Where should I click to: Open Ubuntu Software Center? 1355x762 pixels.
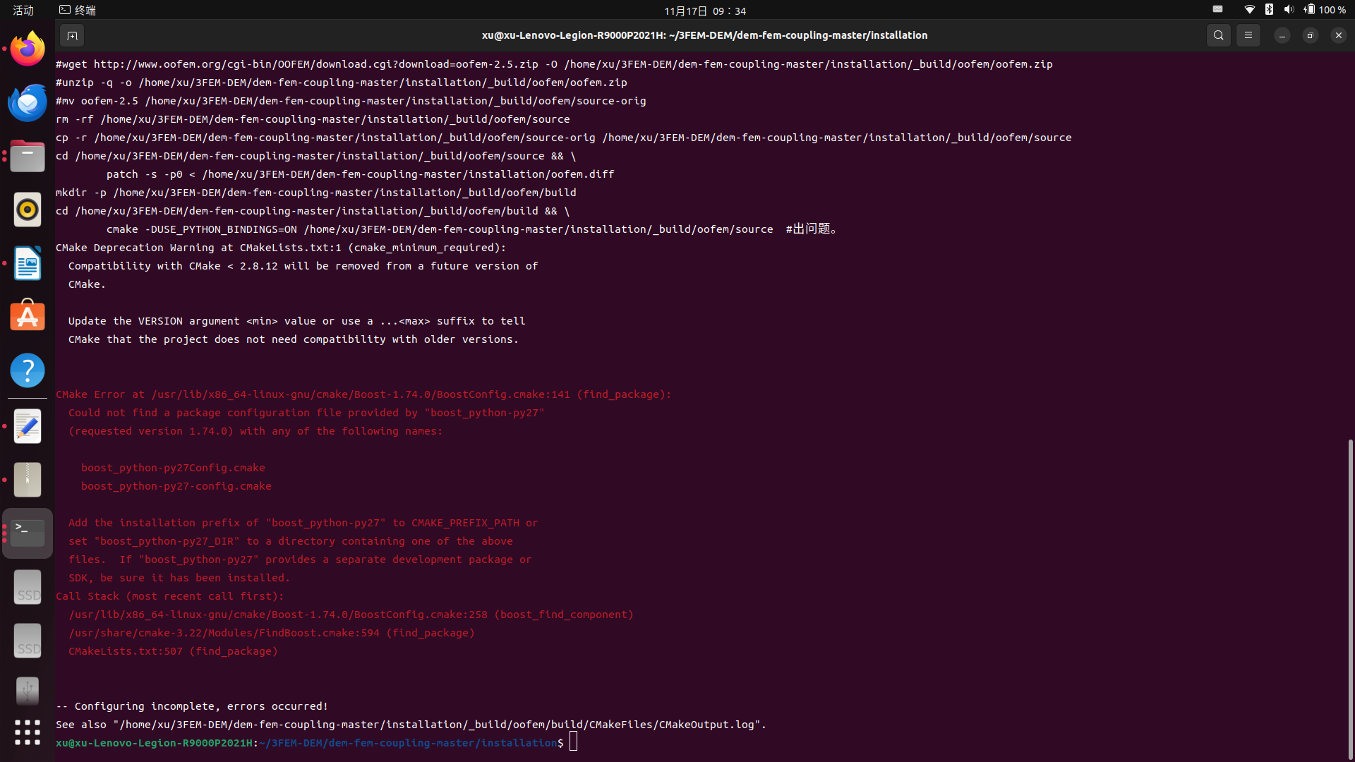point(27,316)
